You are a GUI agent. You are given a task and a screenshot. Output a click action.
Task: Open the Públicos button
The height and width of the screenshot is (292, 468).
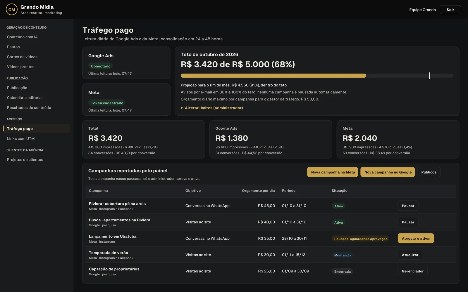(x=429, y=172)
